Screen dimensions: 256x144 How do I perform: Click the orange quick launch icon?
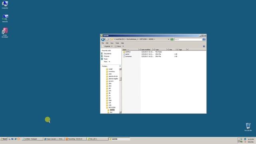tap(19, 139)
